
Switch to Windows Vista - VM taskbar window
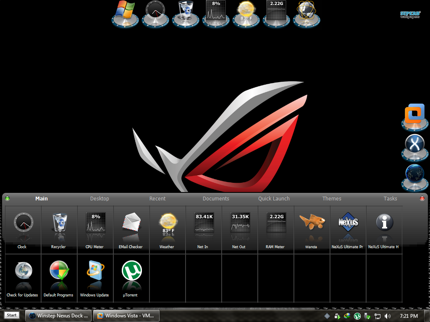(x=126, y=316)
